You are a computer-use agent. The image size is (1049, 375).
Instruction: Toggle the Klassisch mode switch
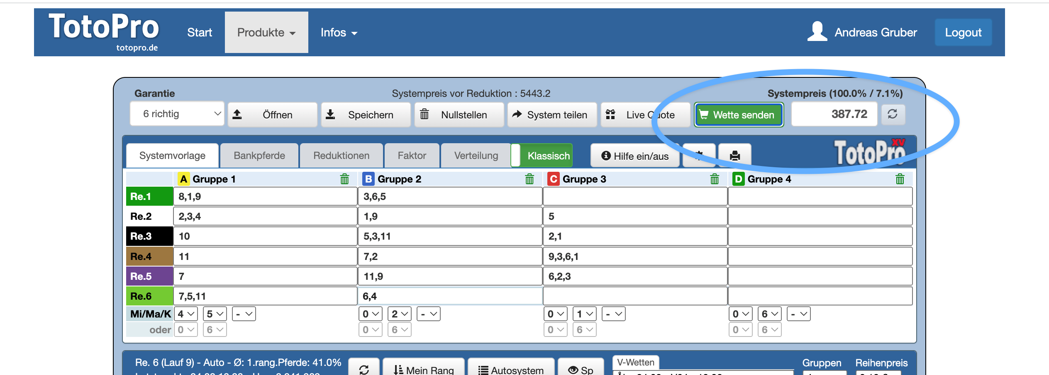coord(542,156)
